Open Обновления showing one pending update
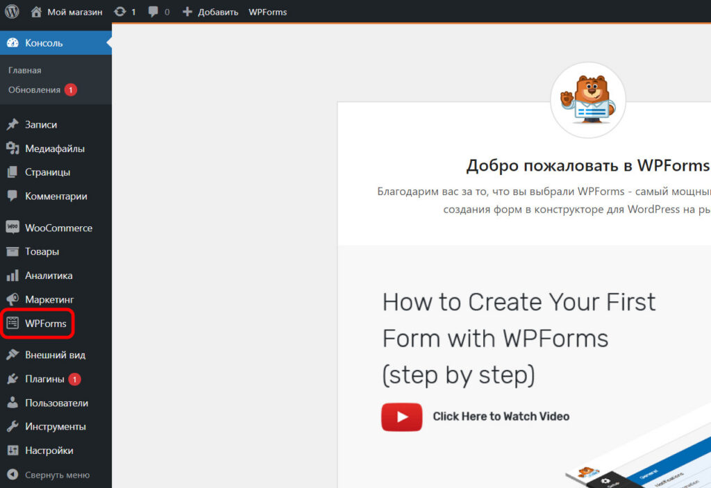The width and height of the screenshot is (711, 488). coord(33,89)
